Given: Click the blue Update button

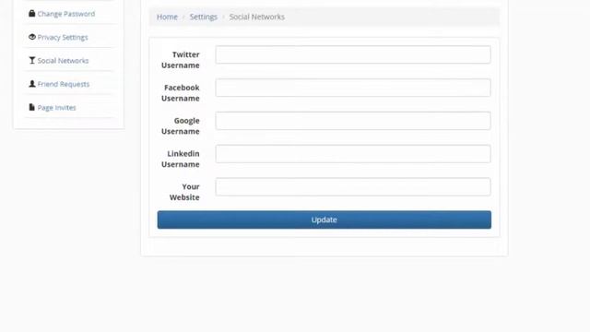Looking at the screenshot, I should (x=324, y=219).
